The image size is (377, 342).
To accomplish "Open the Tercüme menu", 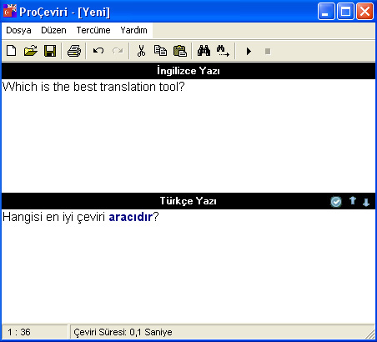I will click(93, 30).
